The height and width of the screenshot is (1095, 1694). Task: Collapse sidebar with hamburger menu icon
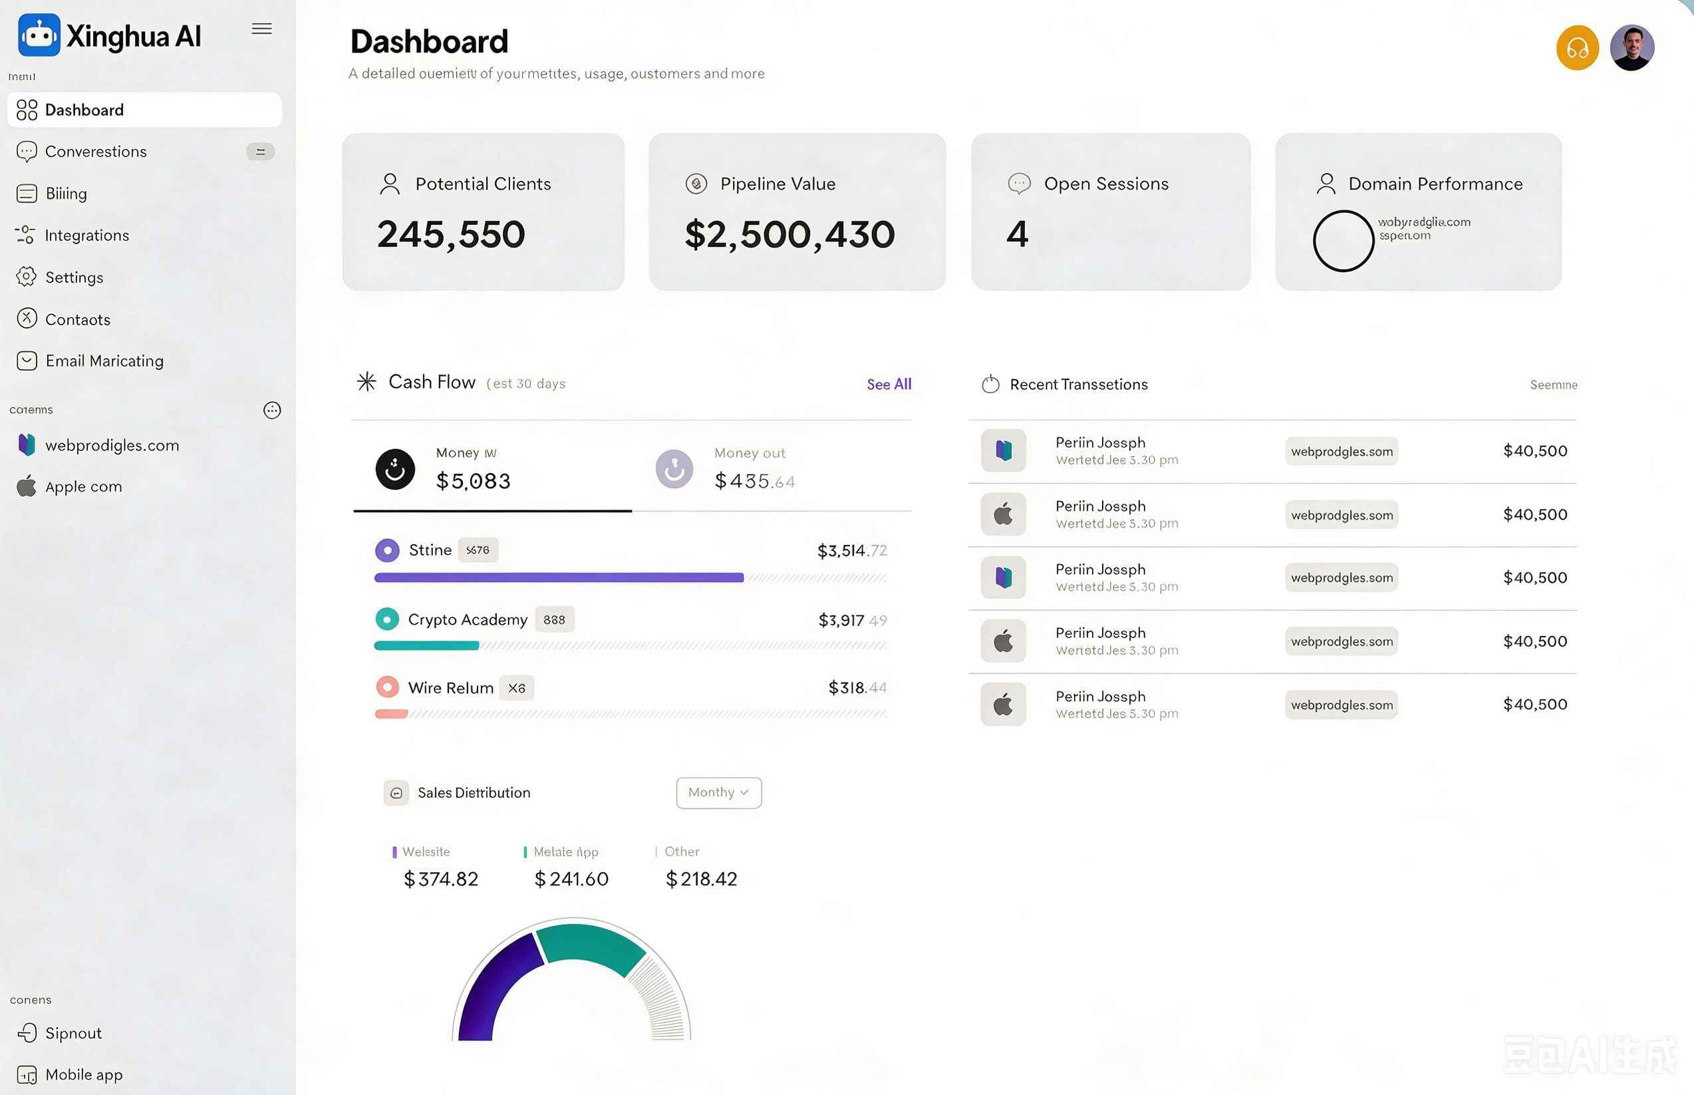(x=261, y=29)
